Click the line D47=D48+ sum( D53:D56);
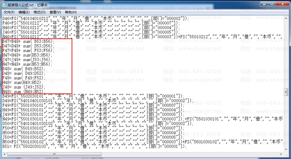Screen dimensions: 291x159 29,46
